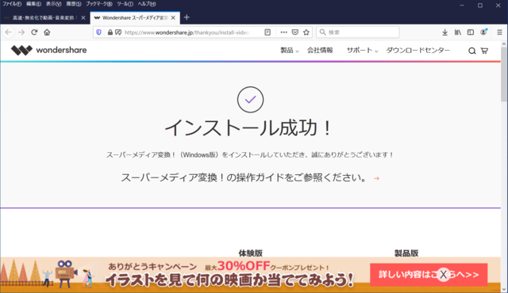The image size is (508, 293).
Task: Click the 製品版 heading
Action: [x=406, y=253]
